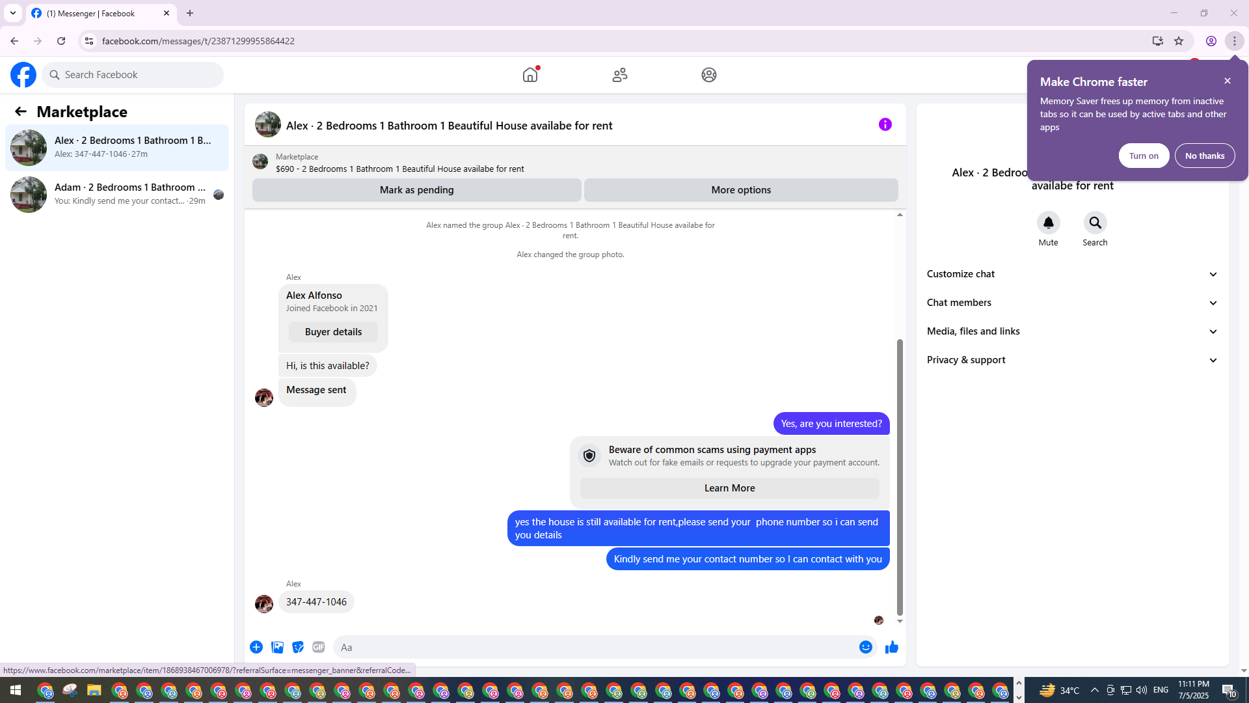Expand the Customize chat section
Viewport: 1249px width, 703px height.
(1071, 274)
